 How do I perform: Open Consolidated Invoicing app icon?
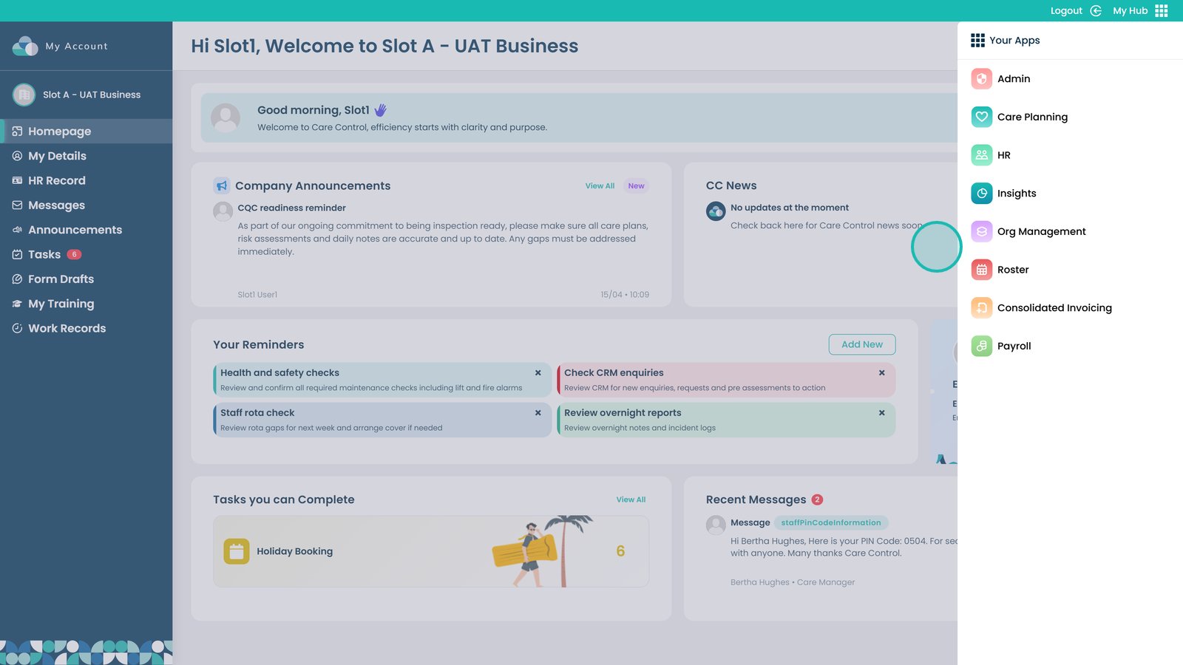pos(981,308)
